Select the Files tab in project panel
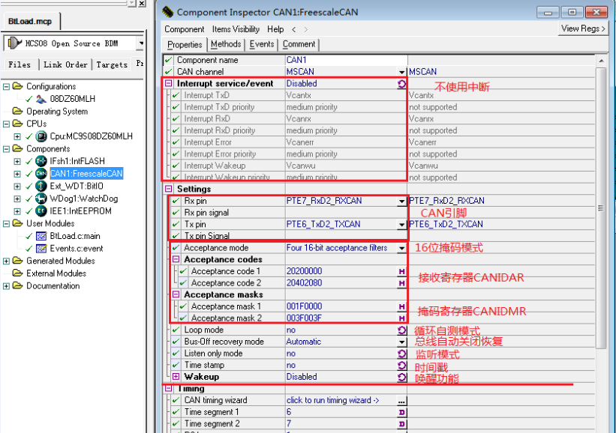This screenshot has width=616, height=433. click(x=20, y=64)
